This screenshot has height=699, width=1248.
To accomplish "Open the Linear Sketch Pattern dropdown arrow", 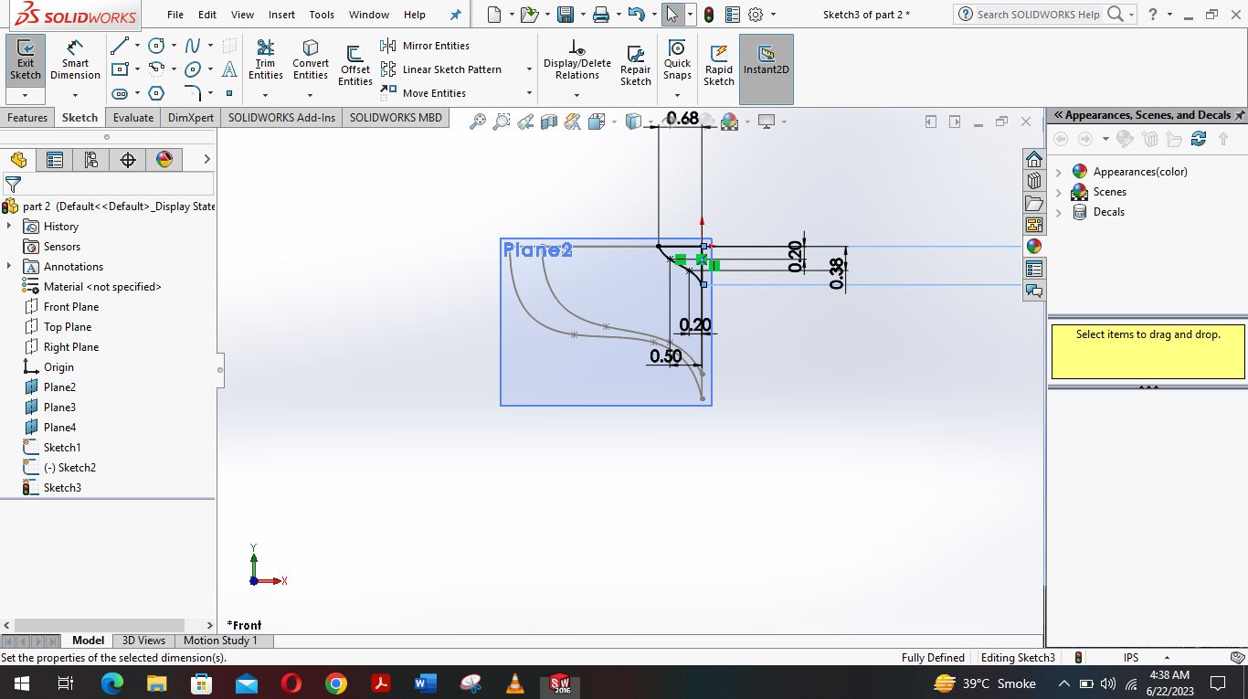I will 528,69.
